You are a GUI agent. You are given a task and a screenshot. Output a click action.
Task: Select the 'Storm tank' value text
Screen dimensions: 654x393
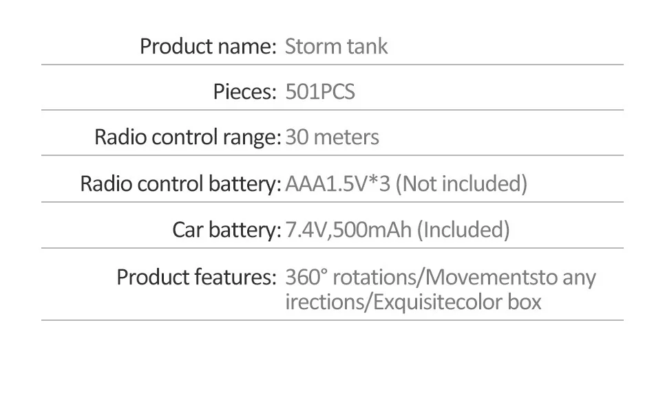tap(336, 46)
